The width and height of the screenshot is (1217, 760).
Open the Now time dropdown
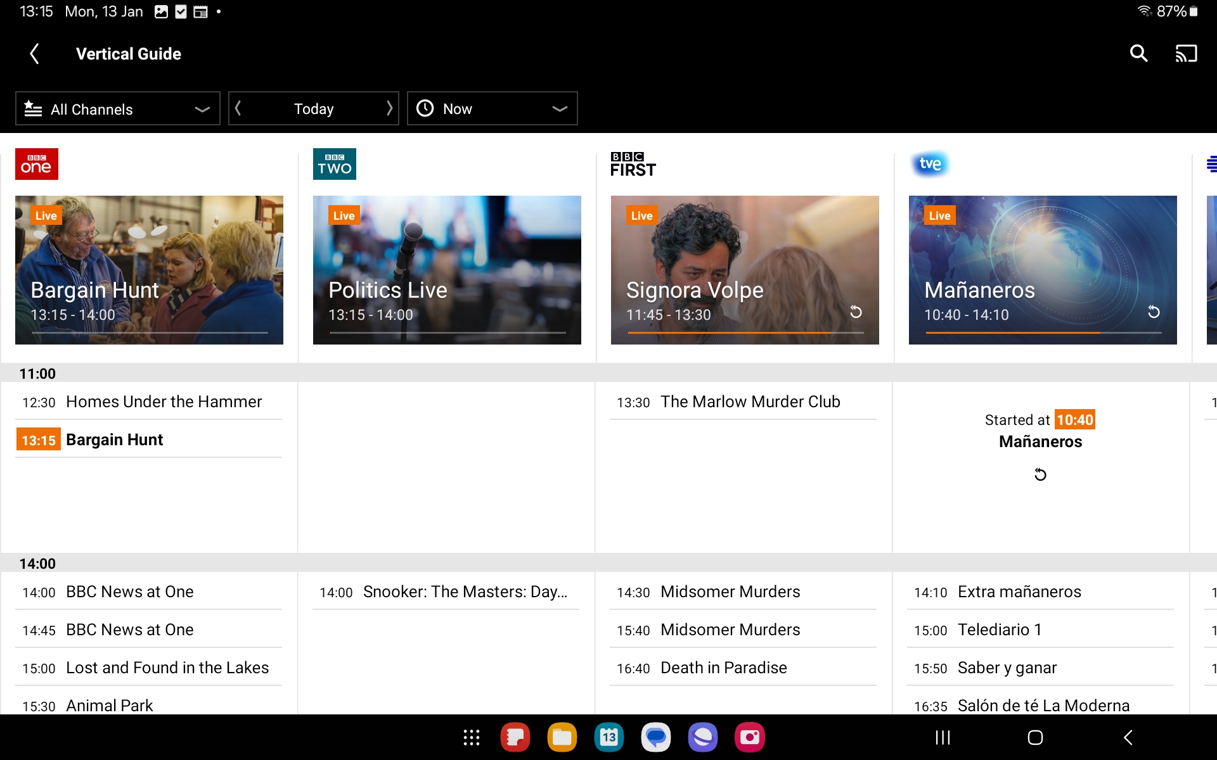coord(492,109)
